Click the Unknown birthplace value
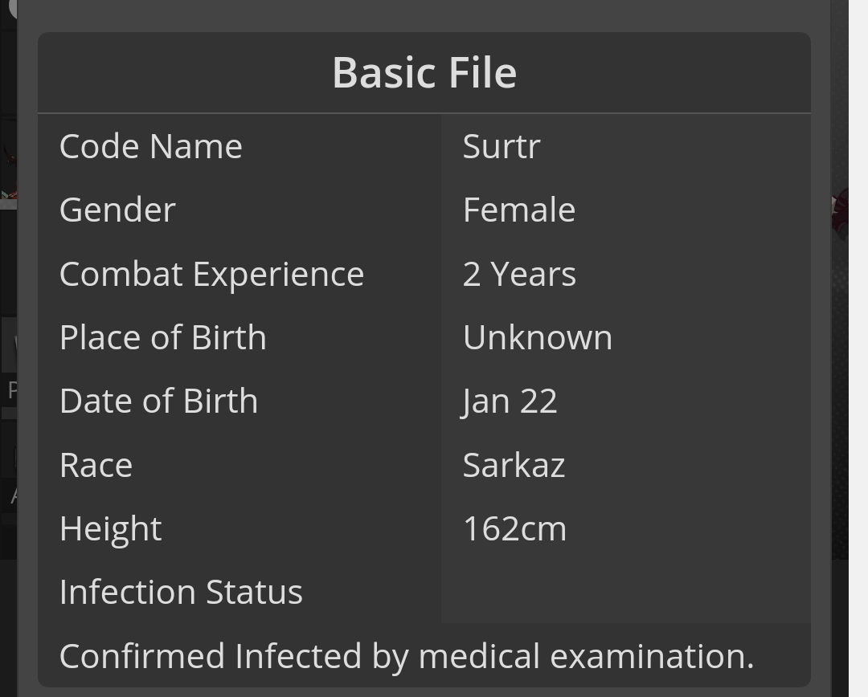This screenshot has width=868, height=697. (538, 337)
